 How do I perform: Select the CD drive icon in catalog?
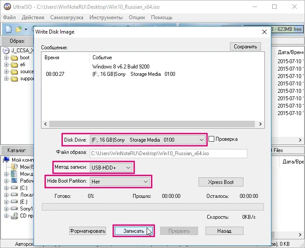pyautogui.click(x=14, y=216)
